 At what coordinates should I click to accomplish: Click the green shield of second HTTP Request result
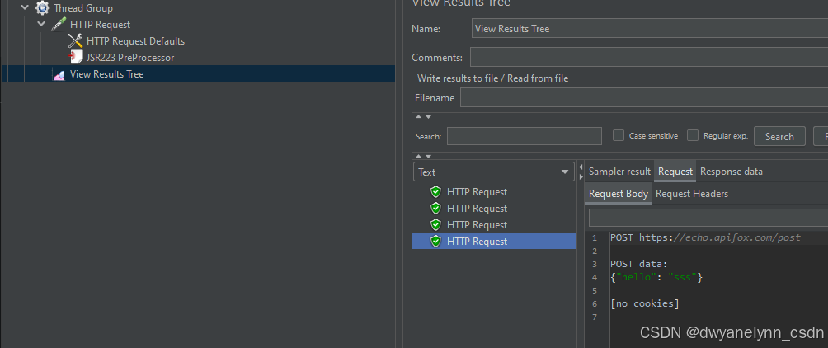[x=435, y=208]
